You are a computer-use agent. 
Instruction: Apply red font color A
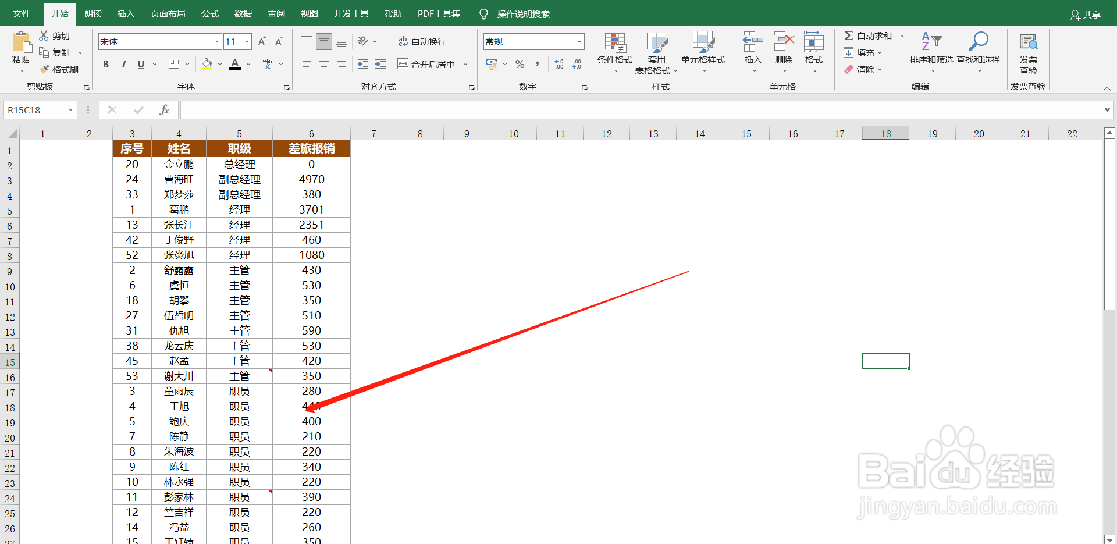point(235,64)
